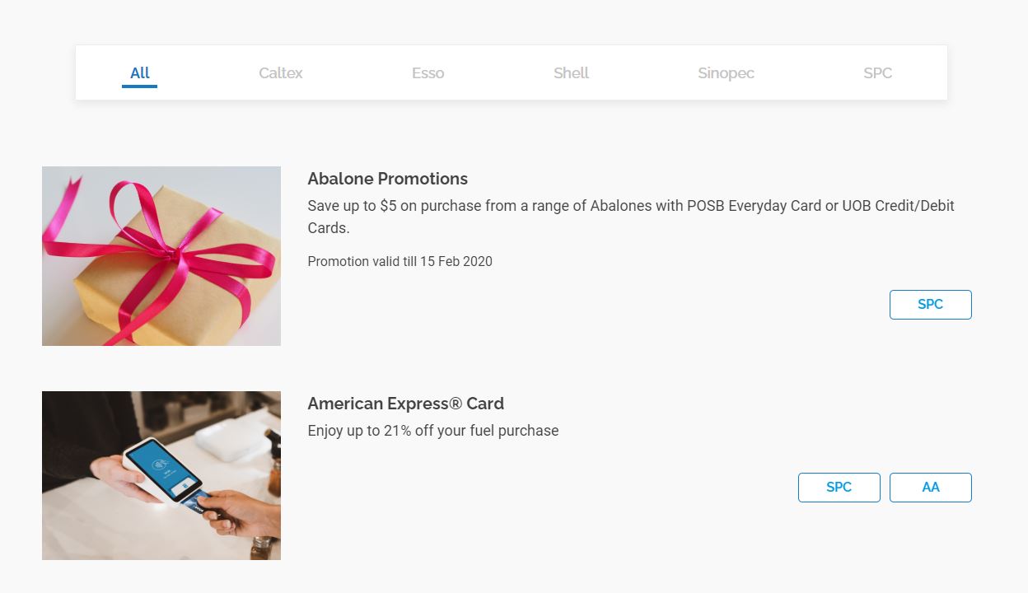Click SPC tag on Abalone Promotions
Viewport: 1028px width, 593px height.
(x=930, y=305)
